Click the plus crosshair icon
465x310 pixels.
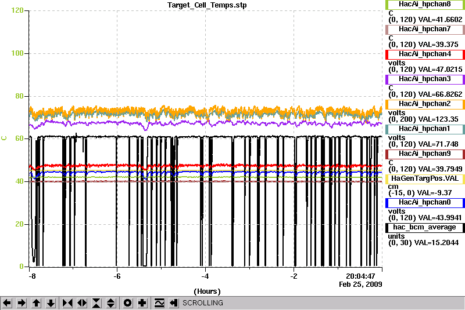pyautogui.click(x=142, y=303)
